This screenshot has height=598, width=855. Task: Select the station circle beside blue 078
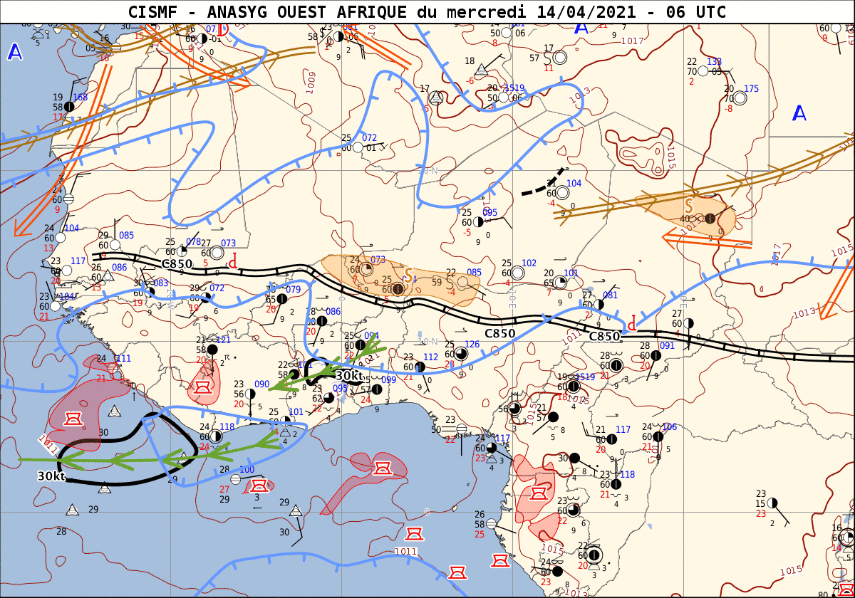[x=182, y=251]
